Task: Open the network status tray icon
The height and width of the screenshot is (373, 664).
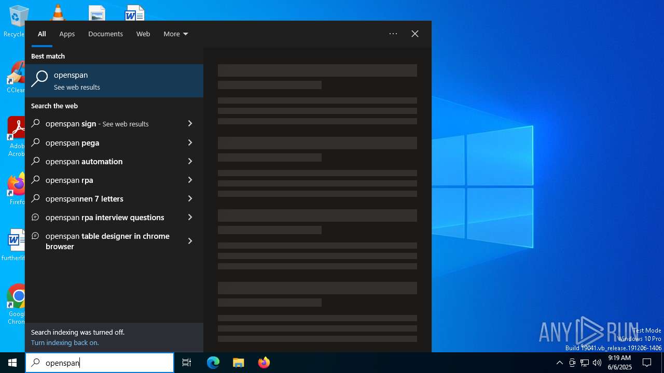Action: click(x=585, y=363)
